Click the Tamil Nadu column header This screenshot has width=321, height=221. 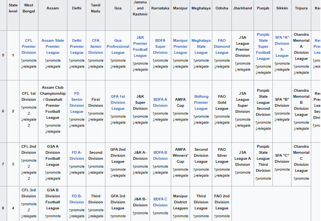pos(96,8)
